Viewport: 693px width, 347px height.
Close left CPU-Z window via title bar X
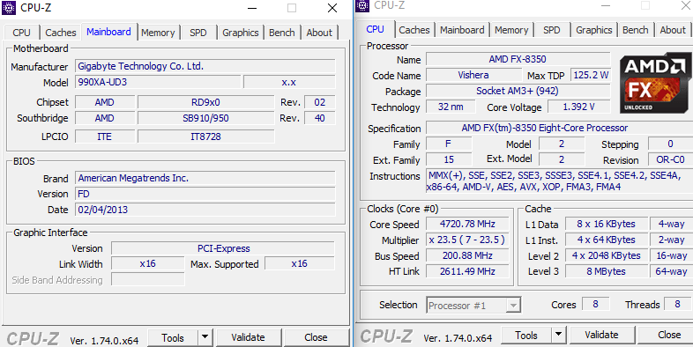(332, 8)
